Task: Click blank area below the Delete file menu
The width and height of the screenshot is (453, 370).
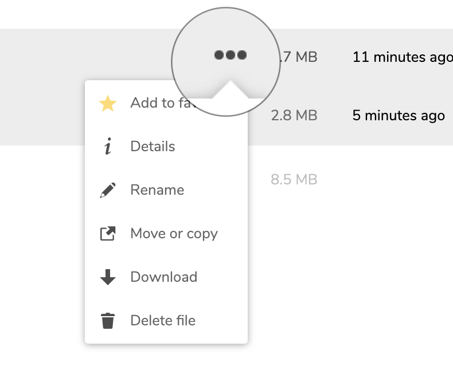Action: pyautogui.click(x=166, y=358)
